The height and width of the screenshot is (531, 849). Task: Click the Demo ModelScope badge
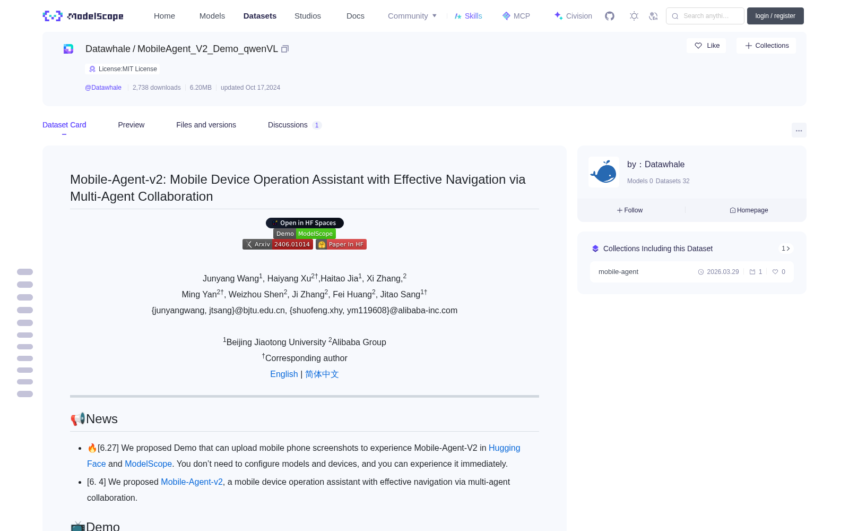pyautogui.click(x=305, y=234)
